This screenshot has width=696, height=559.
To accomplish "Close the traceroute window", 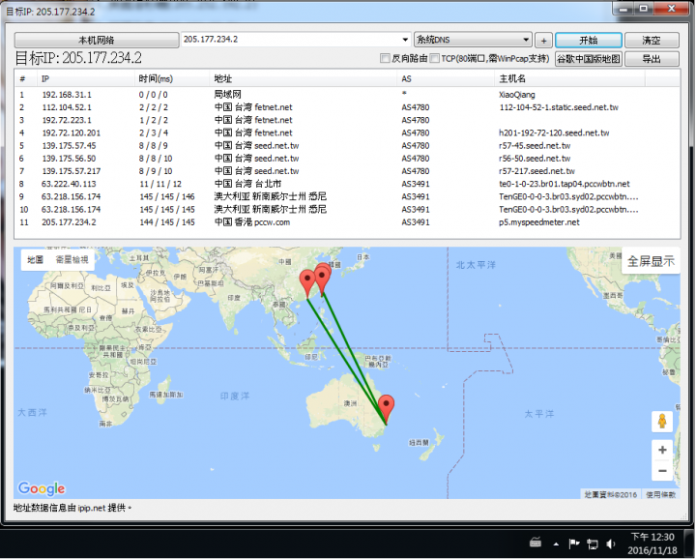I will coord(671,9).
